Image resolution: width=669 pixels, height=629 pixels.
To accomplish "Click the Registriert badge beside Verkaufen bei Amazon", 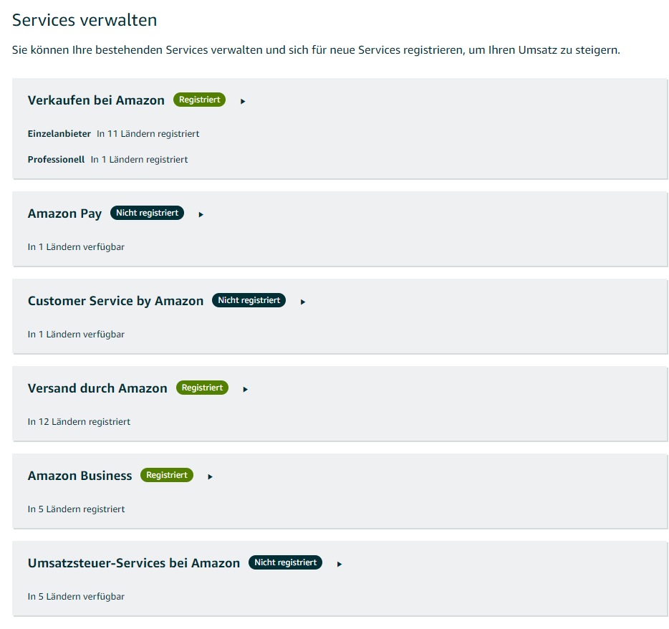I will click(199, 100).
